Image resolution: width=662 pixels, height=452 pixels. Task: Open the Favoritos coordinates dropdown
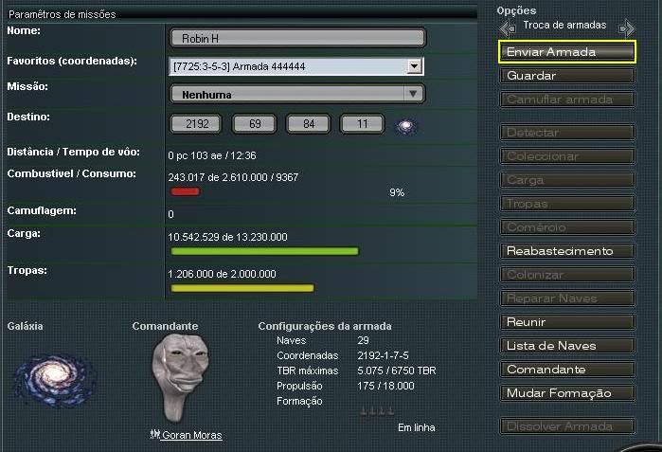tap(413, 66)
